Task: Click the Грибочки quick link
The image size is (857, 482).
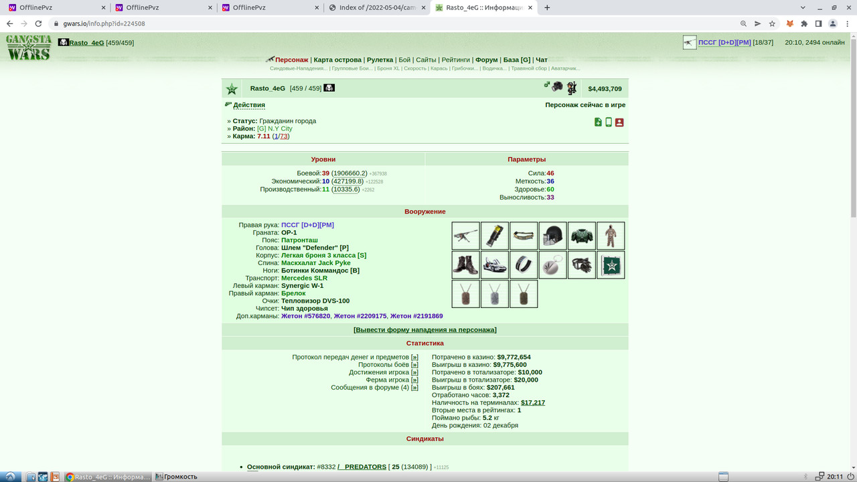Action: 463,68
